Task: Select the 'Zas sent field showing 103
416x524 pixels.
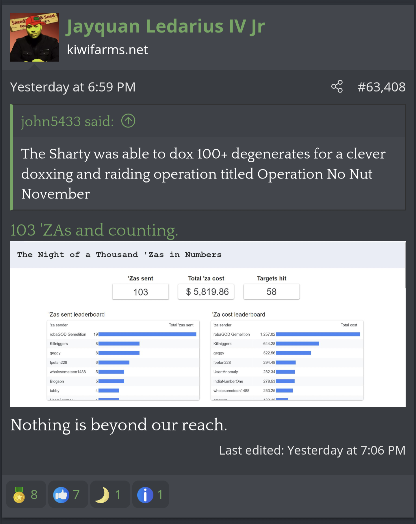Action: pyautogui.click(x=140, y=292)
